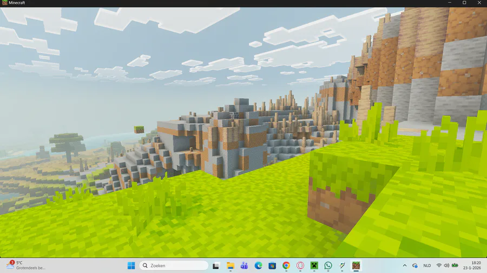This screenshot has width=487, height=273.
Task: Launch Microsoft Teams from the taskbar
Action: click(x=244, y=265)
